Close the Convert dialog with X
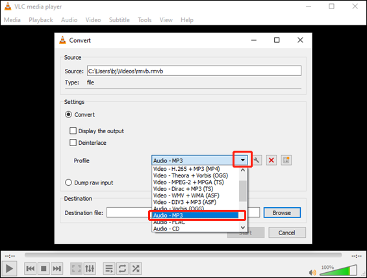The height and width of the screenshot is (278, 367). [300, 40]
